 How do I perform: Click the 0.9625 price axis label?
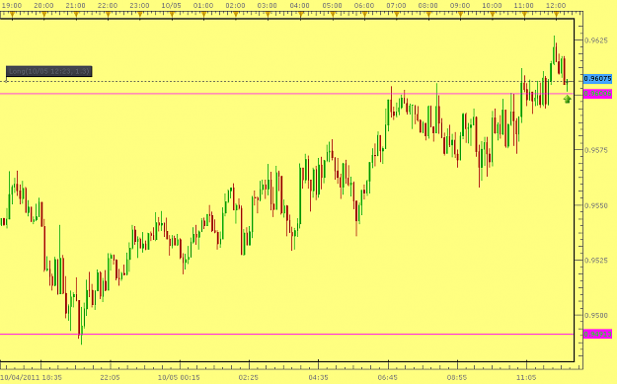pyautogui.click(x=596, y=40)
